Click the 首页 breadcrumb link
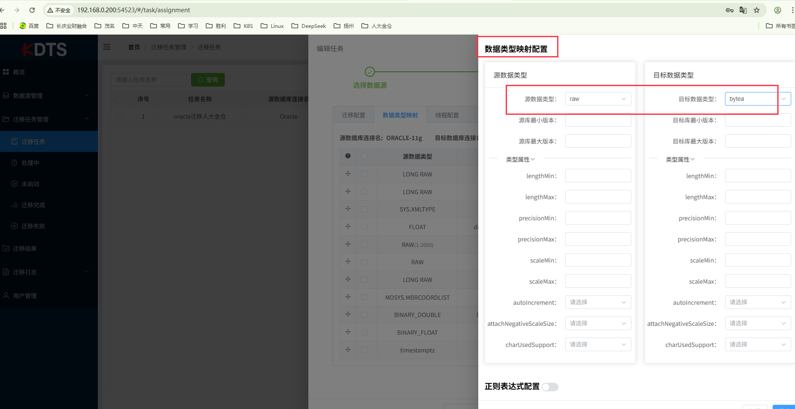The image size is (795, 409). click(134, 47)
